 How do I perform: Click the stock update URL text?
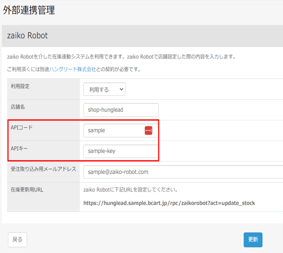pos(169,203)
